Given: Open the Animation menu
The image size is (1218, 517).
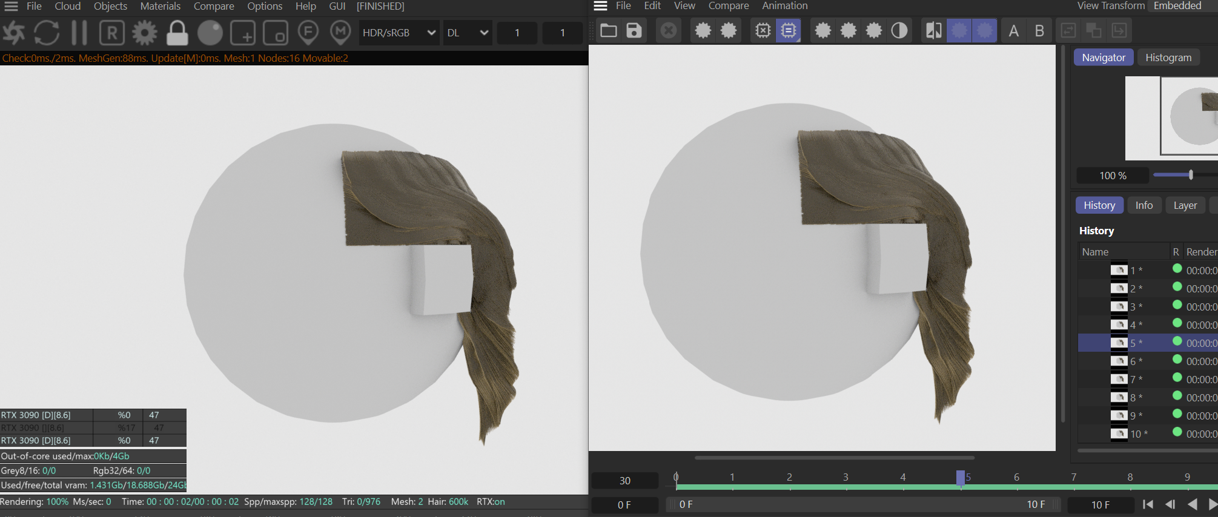Looking at the screenshot, I should coord(784,5).
